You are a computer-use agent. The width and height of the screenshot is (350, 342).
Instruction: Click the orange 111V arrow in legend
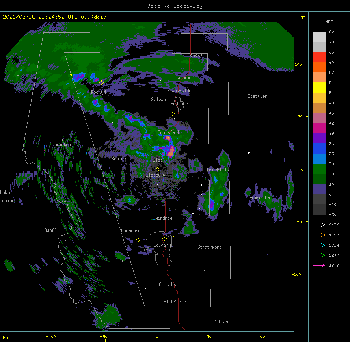point(319,235)
